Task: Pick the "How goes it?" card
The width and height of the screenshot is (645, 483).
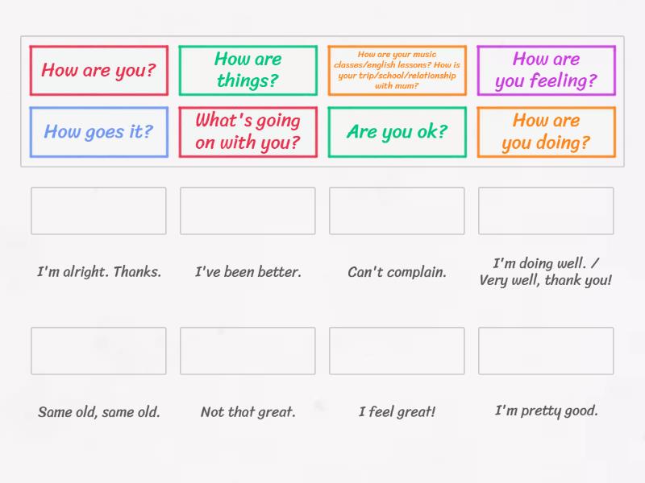Action: (x=98, y=131)
